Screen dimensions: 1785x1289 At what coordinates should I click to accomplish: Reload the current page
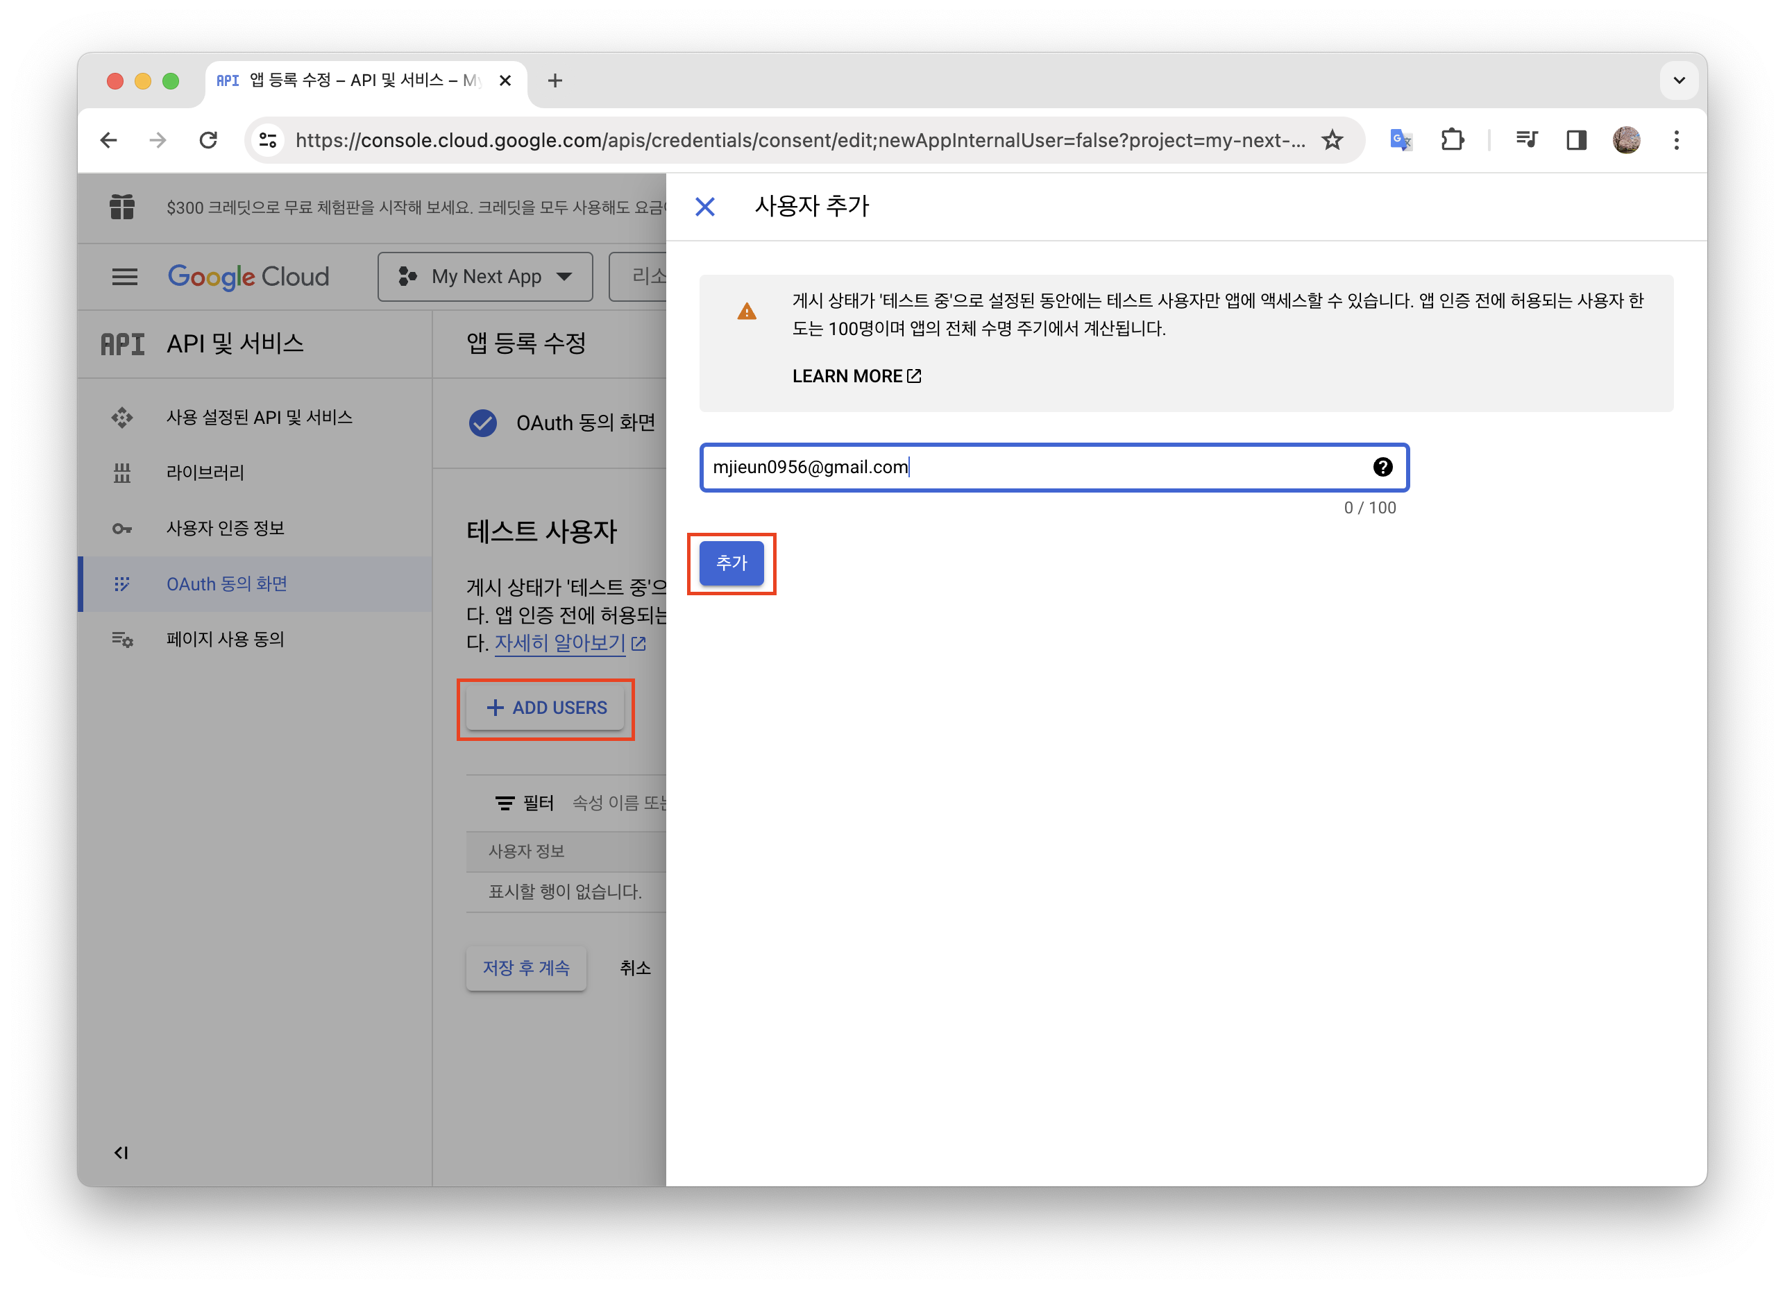[x=208, y=140]
